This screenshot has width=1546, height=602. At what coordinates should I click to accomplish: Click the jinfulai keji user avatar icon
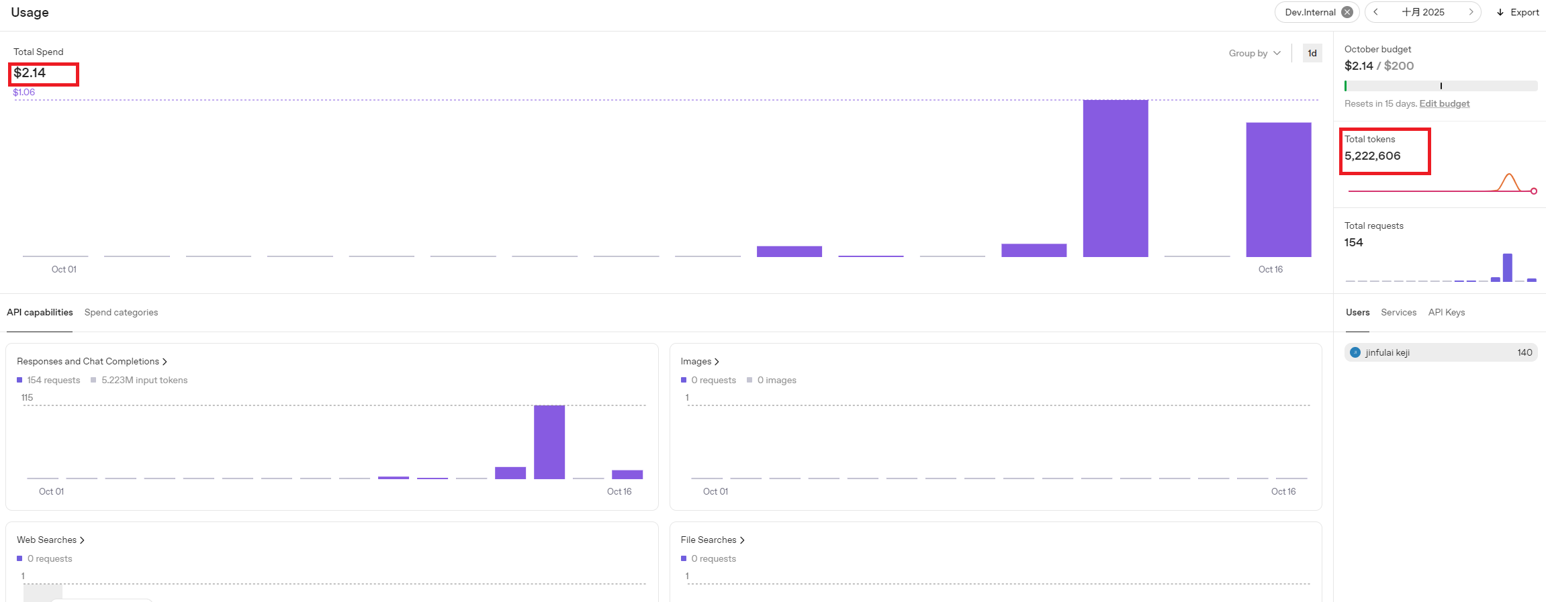point(1355,352)
